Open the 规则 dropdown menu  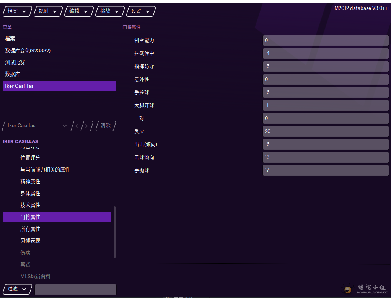48,11
